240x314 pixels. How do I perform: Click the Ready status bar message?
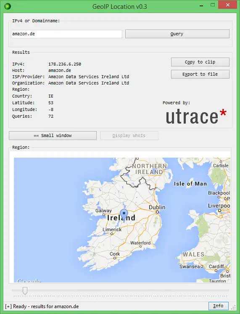pyautogui.click(x=42, y=306)
